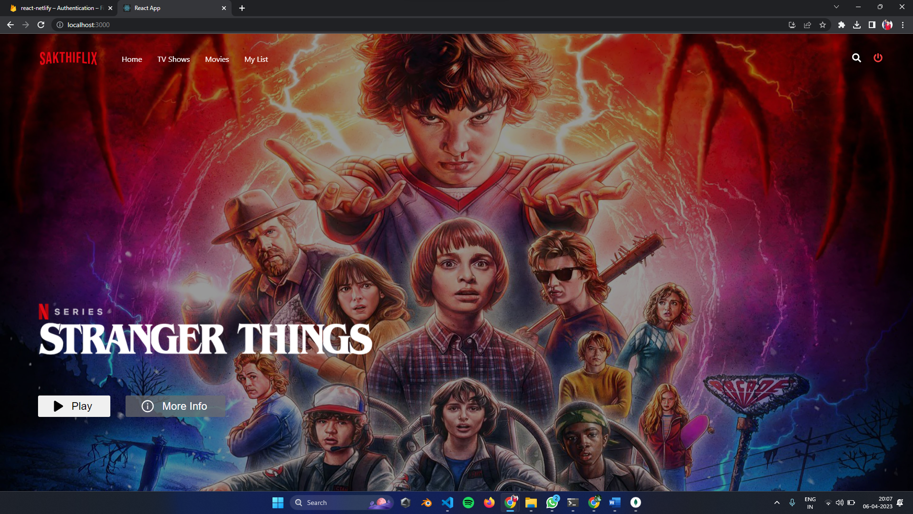Share the current page
913x514 pixels.
[x=807, y=25]
